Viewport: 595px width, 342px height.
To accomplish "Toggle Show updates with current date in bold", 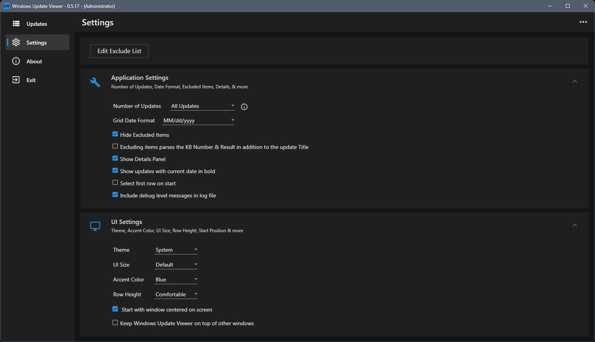I will click(x=115, y=171).
